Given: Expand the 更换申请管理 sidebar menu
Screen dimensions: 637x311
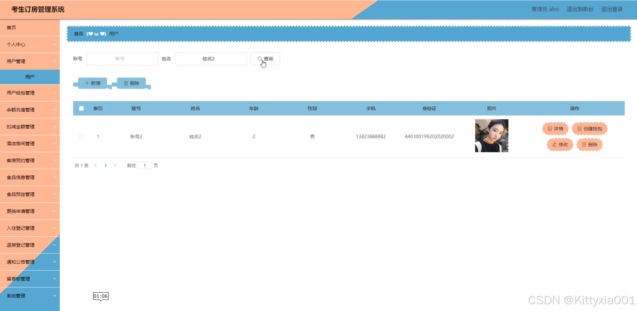Looking at the screenshot, I should 30,211.
